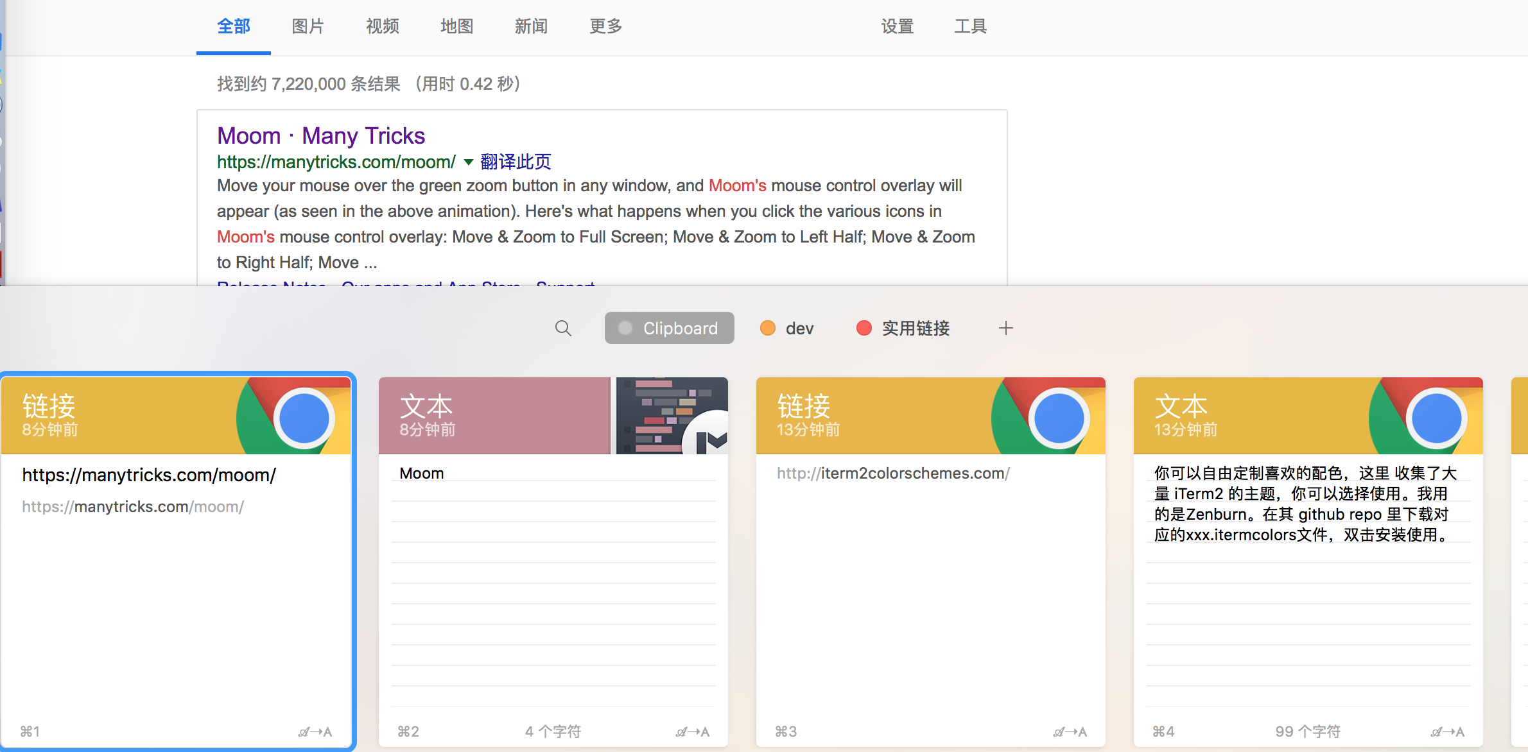This screenshot has width=1528, height=752.
Task: Open the 工具 search tools menu
Action: point(970,26)
